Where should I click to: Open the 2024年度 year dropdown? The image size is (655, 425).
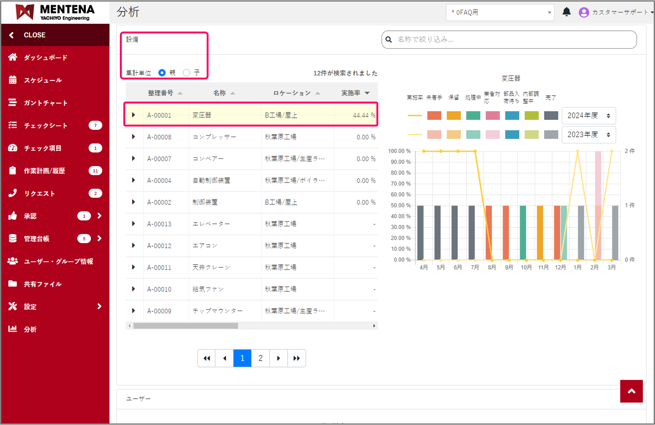[x=588, y=115]
